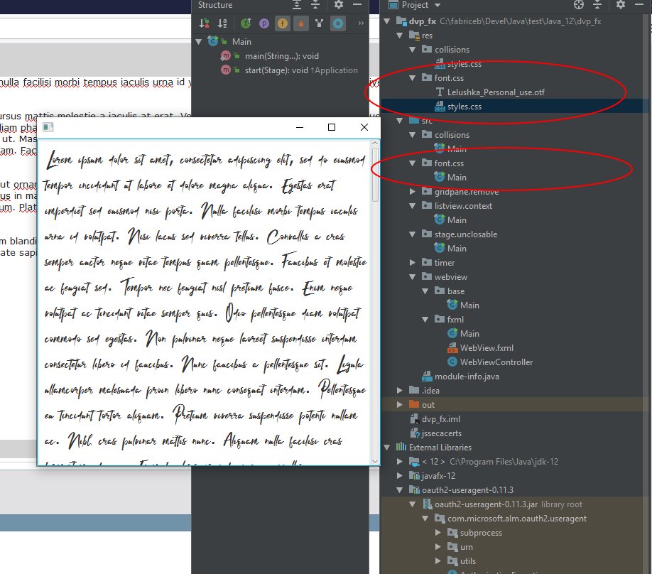Select main(String...): void method
The width and height of the screenshot is (652, 574).
pyautogui.click(x=281, y=55)
